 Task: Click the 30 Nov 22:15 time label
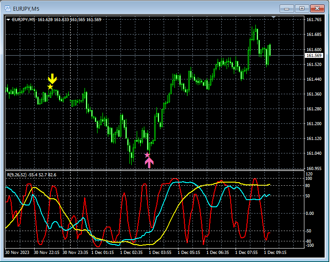point(46,252)
